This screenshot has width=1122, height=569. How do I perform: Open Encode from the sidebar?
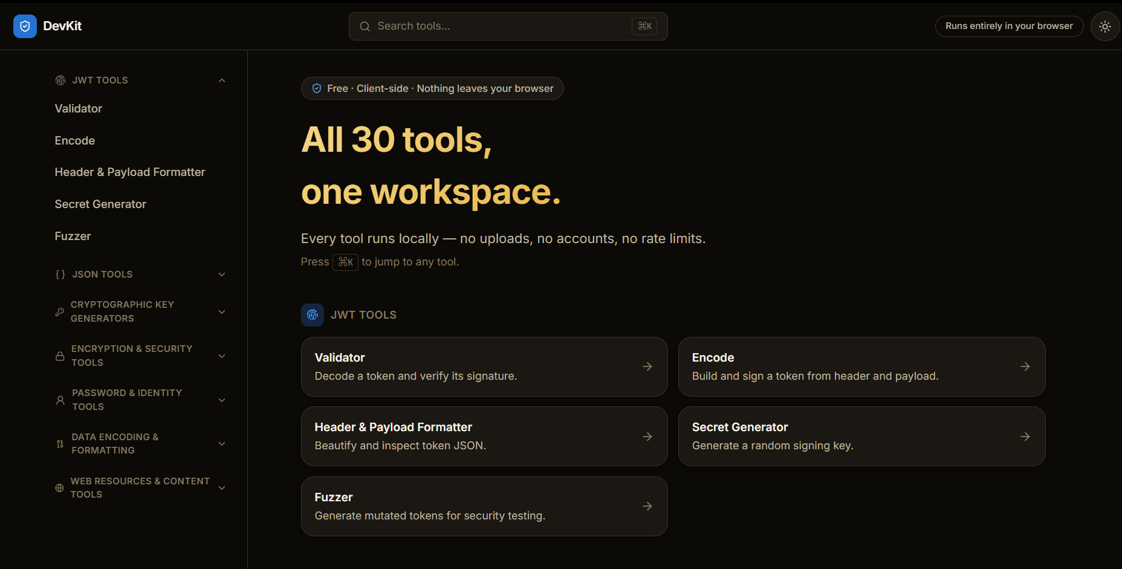(x=75, y=141)
